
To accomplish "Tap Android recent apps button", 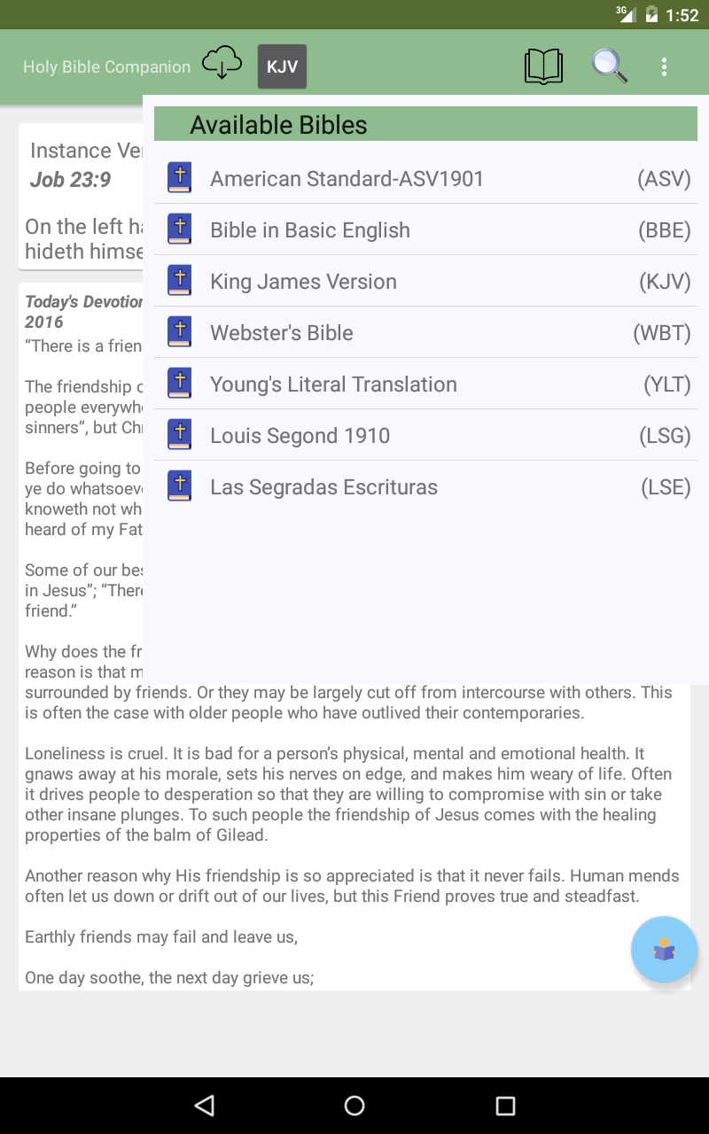I will (505, 1105).
